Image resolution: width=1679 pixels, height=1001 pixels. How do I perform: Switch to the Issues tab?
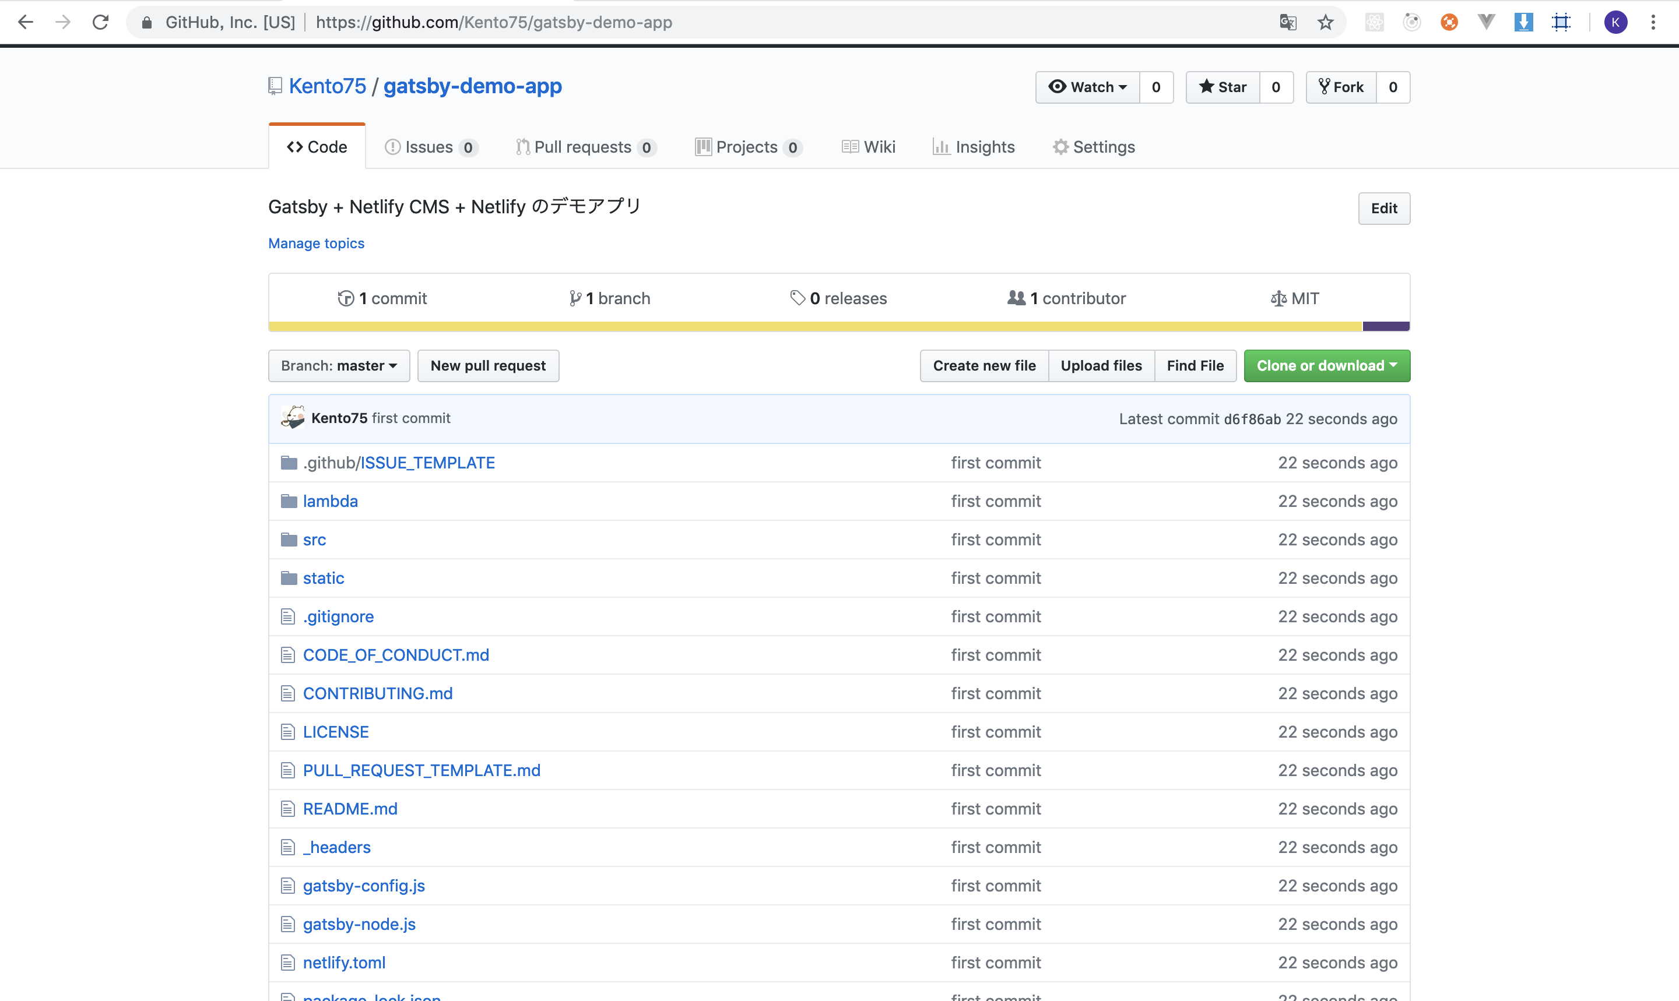click(430, 146)
